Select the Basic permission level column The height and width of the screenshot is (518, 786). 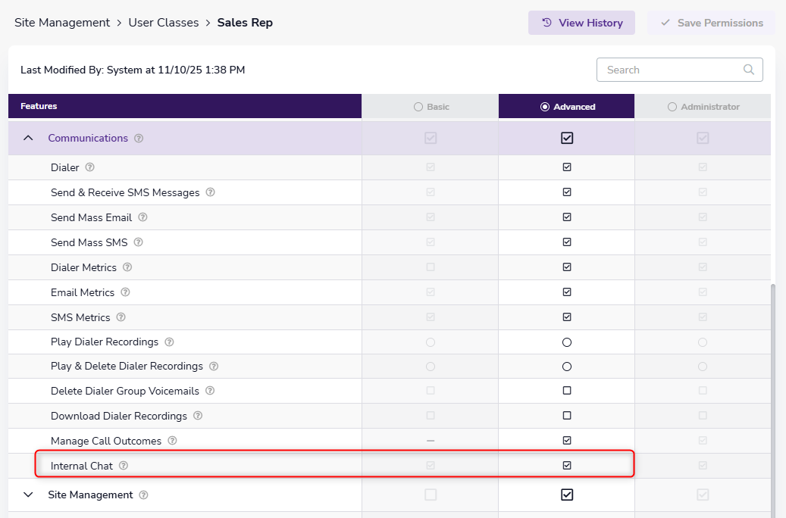[418, 107]
